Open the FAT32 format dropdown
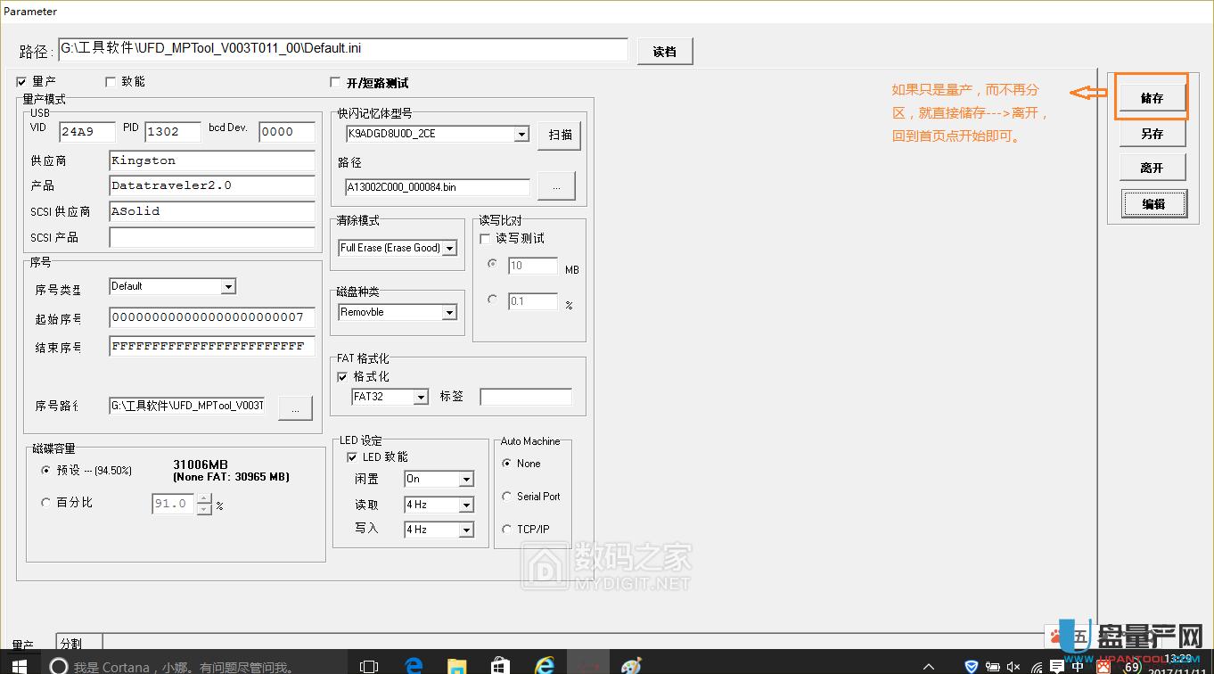Screen dimensions: 1214x674 422,397
